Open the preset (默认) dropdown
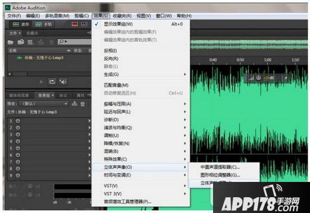 coord(44,103)
